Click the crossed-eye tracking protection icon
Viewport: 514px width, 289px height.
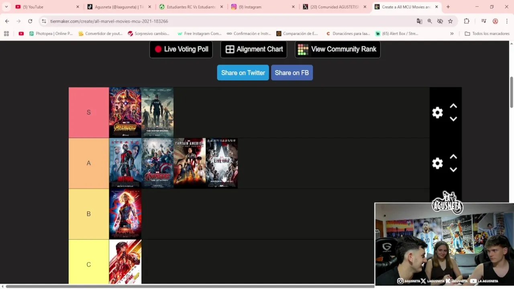[440, 21]
